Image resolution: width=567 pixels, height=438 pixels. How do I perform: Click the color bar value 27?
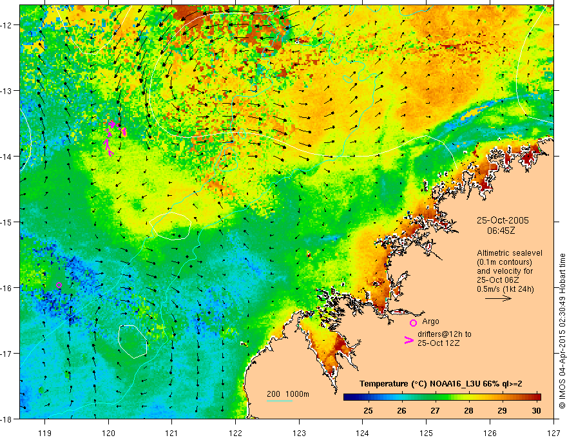pos(435,410)
